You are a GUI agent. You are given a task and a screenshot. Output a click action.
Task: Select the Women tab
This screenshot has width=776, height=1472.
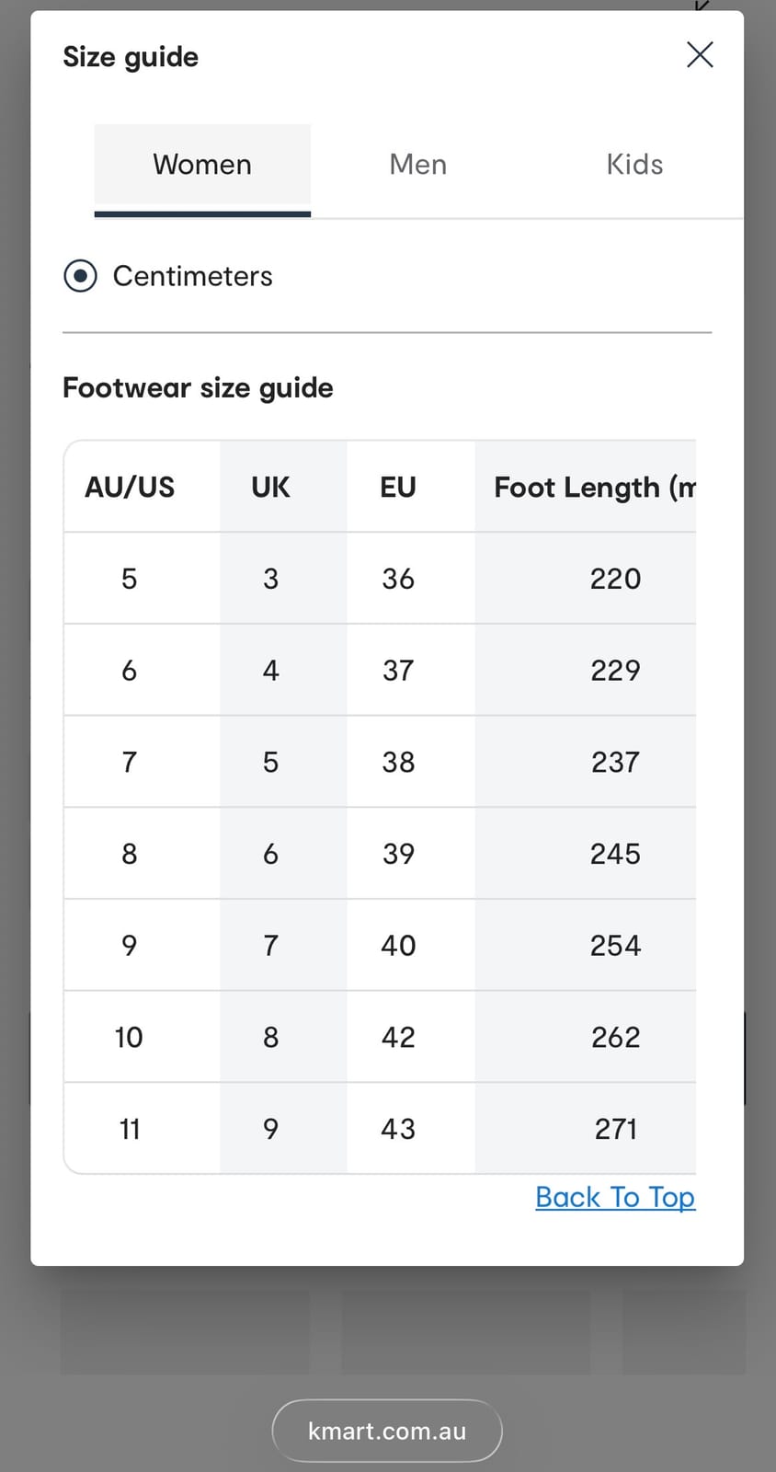(x=202, y=165)
